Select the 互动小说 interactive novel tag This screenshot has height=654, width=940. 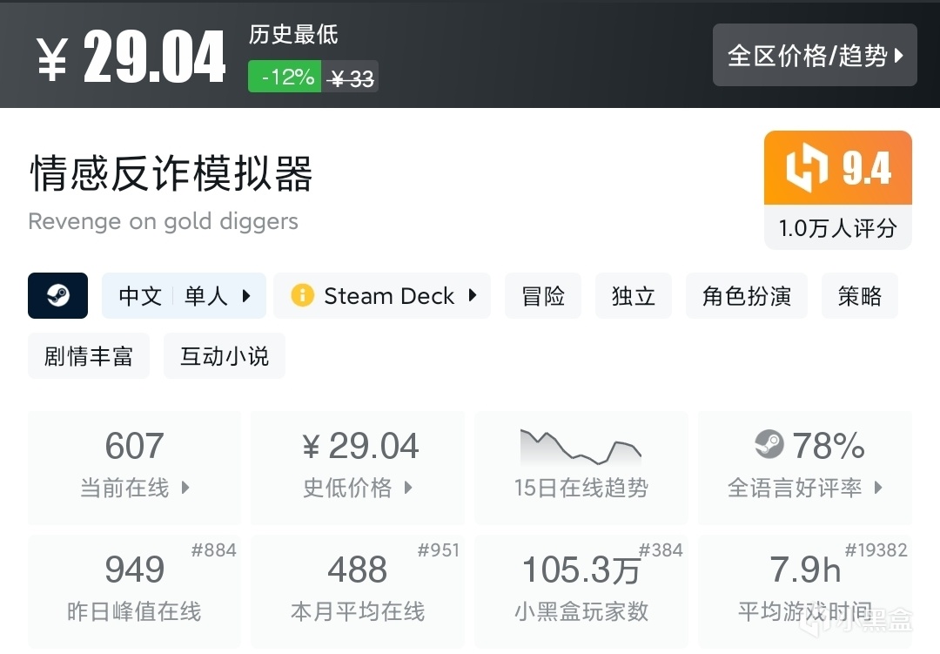click(x=224, y=355)
